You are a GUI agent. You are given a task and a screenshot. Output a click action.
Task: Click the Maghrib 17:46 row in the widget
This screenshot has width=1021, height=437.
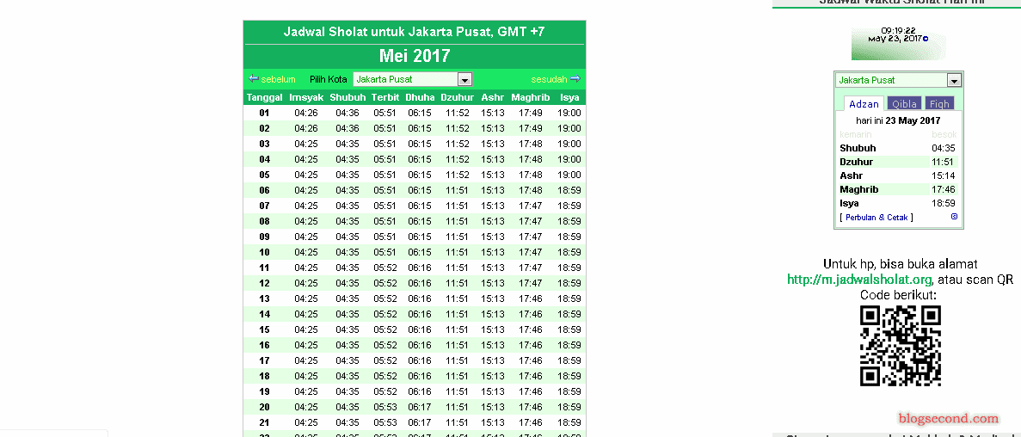(x=898, y=189)
